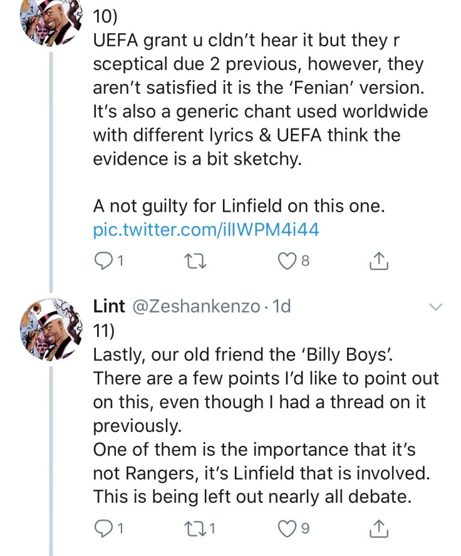The width and height of the screenshot is (461, 556).
Task: Click the like count of 9
Action: 305,530
